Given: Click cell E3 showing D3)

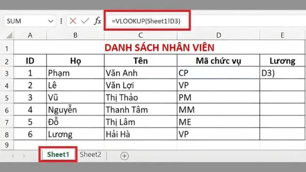Looking at the screenshot, I should [282, 73].
